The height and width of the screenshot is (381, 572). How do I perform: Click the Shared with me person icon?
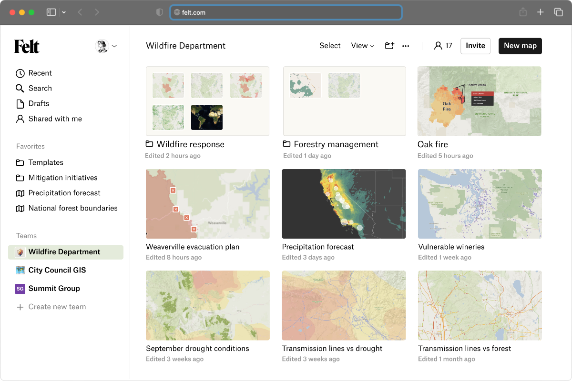tap(20, 119)
